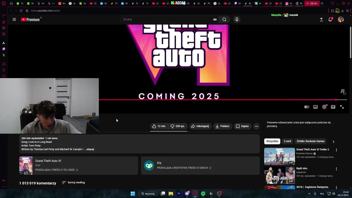The height and width of the screenshot is (198, 352).
Task: Select the Wszystkie filter chip
Action: 272,141
